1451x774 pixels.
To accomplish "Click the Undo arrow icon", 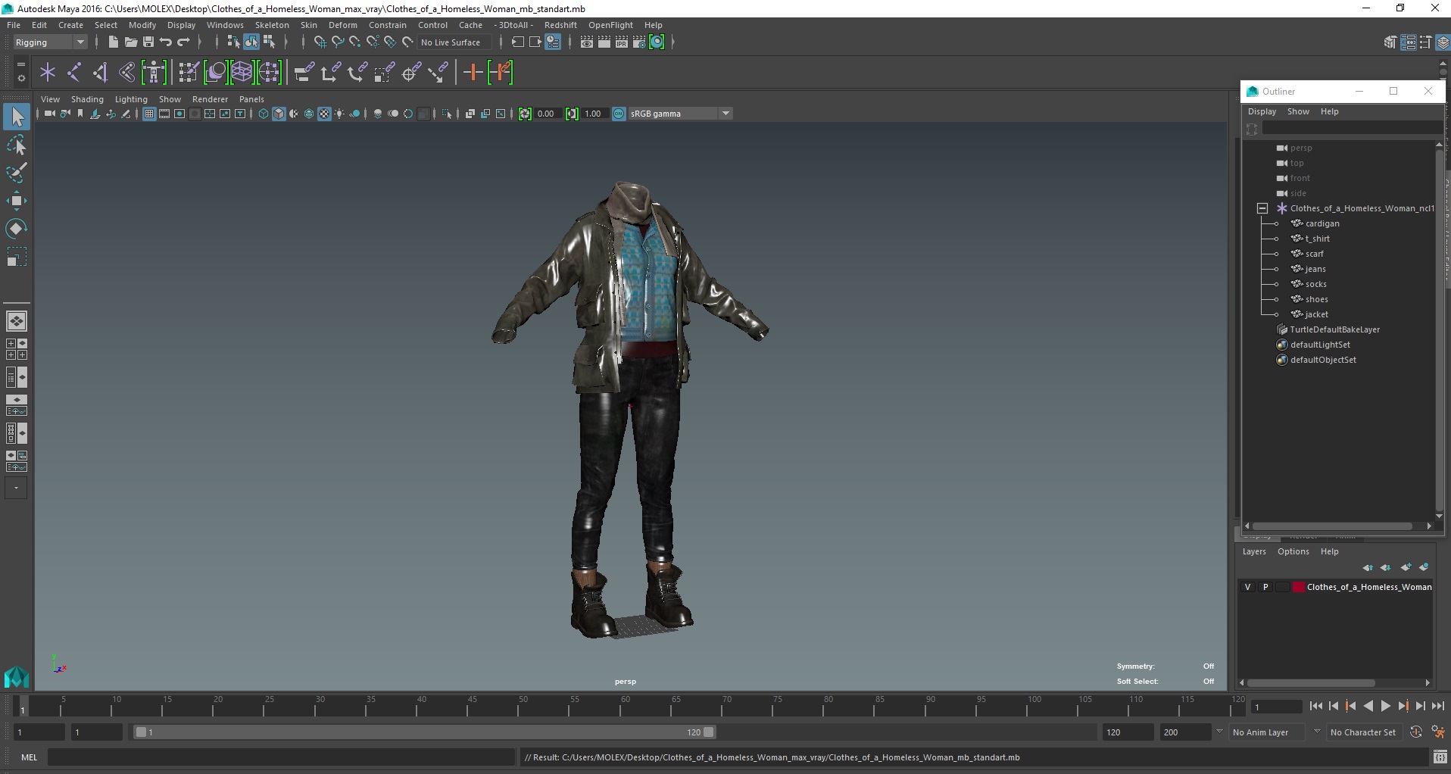I will 166,42.
